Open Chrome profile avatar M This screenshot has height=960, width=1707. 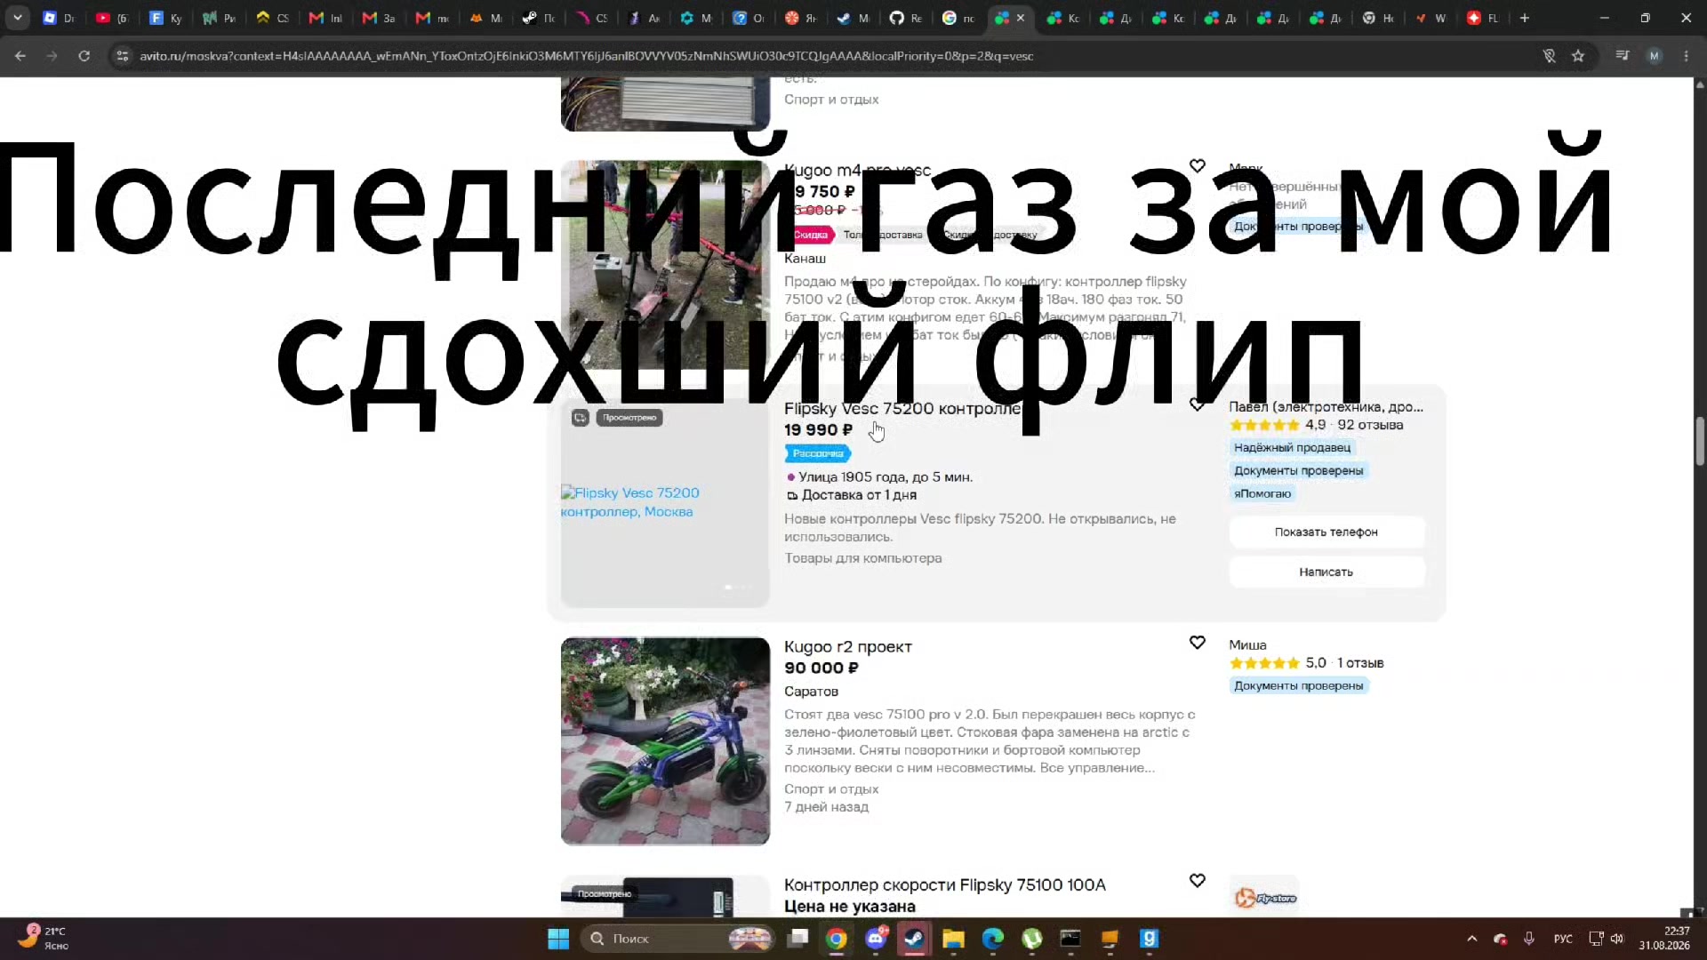(x=1655, y=56)
